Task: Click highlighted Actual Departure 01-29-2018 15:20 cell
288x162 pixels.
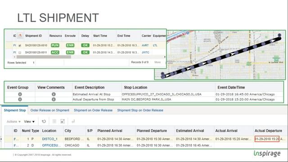Action: point(267,139)
